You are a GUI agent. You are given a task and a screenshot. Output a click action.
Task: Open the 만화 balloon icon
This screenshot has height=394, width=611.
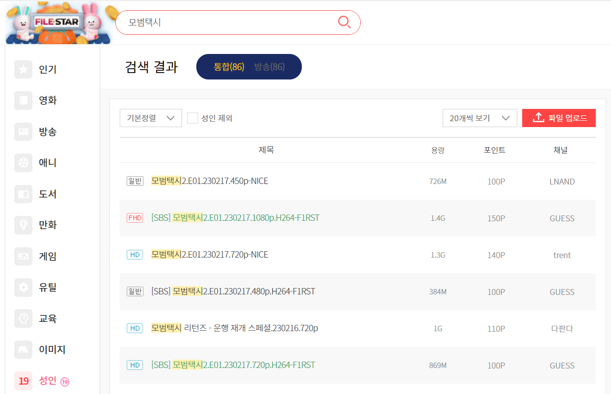24,225
